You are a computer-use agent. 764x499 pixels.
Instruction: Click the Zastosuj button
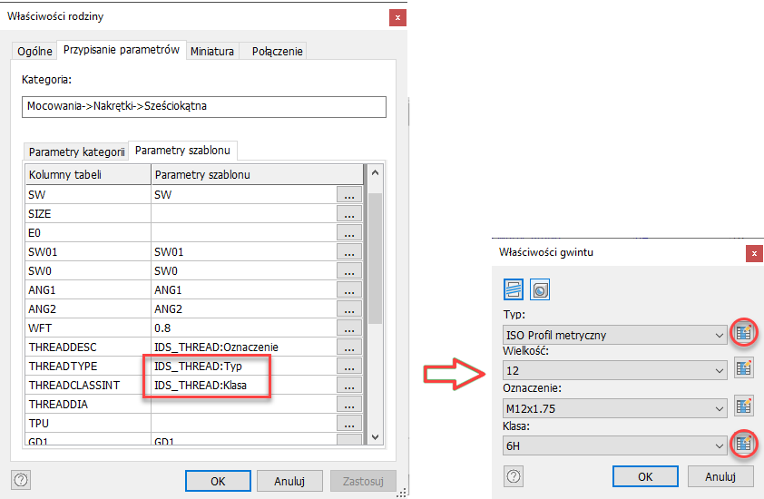coord(363,481)
